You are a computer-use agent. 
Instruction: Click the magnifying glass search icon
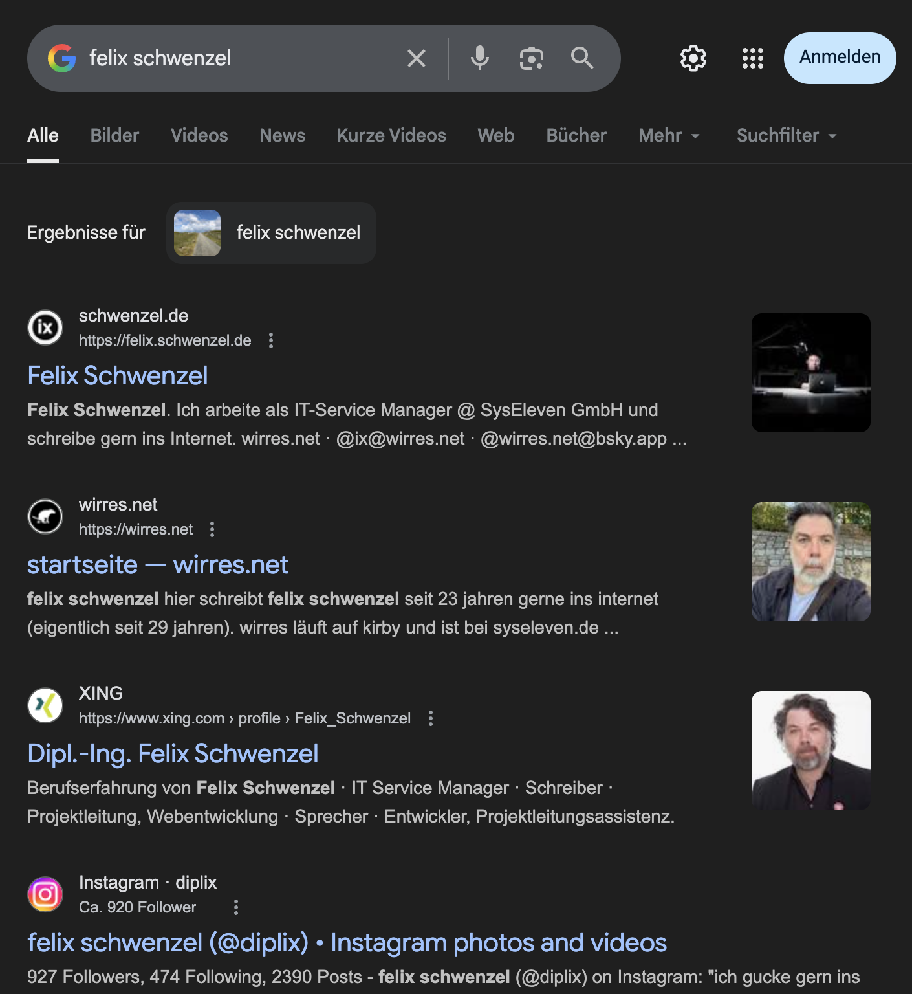(582, 58)
